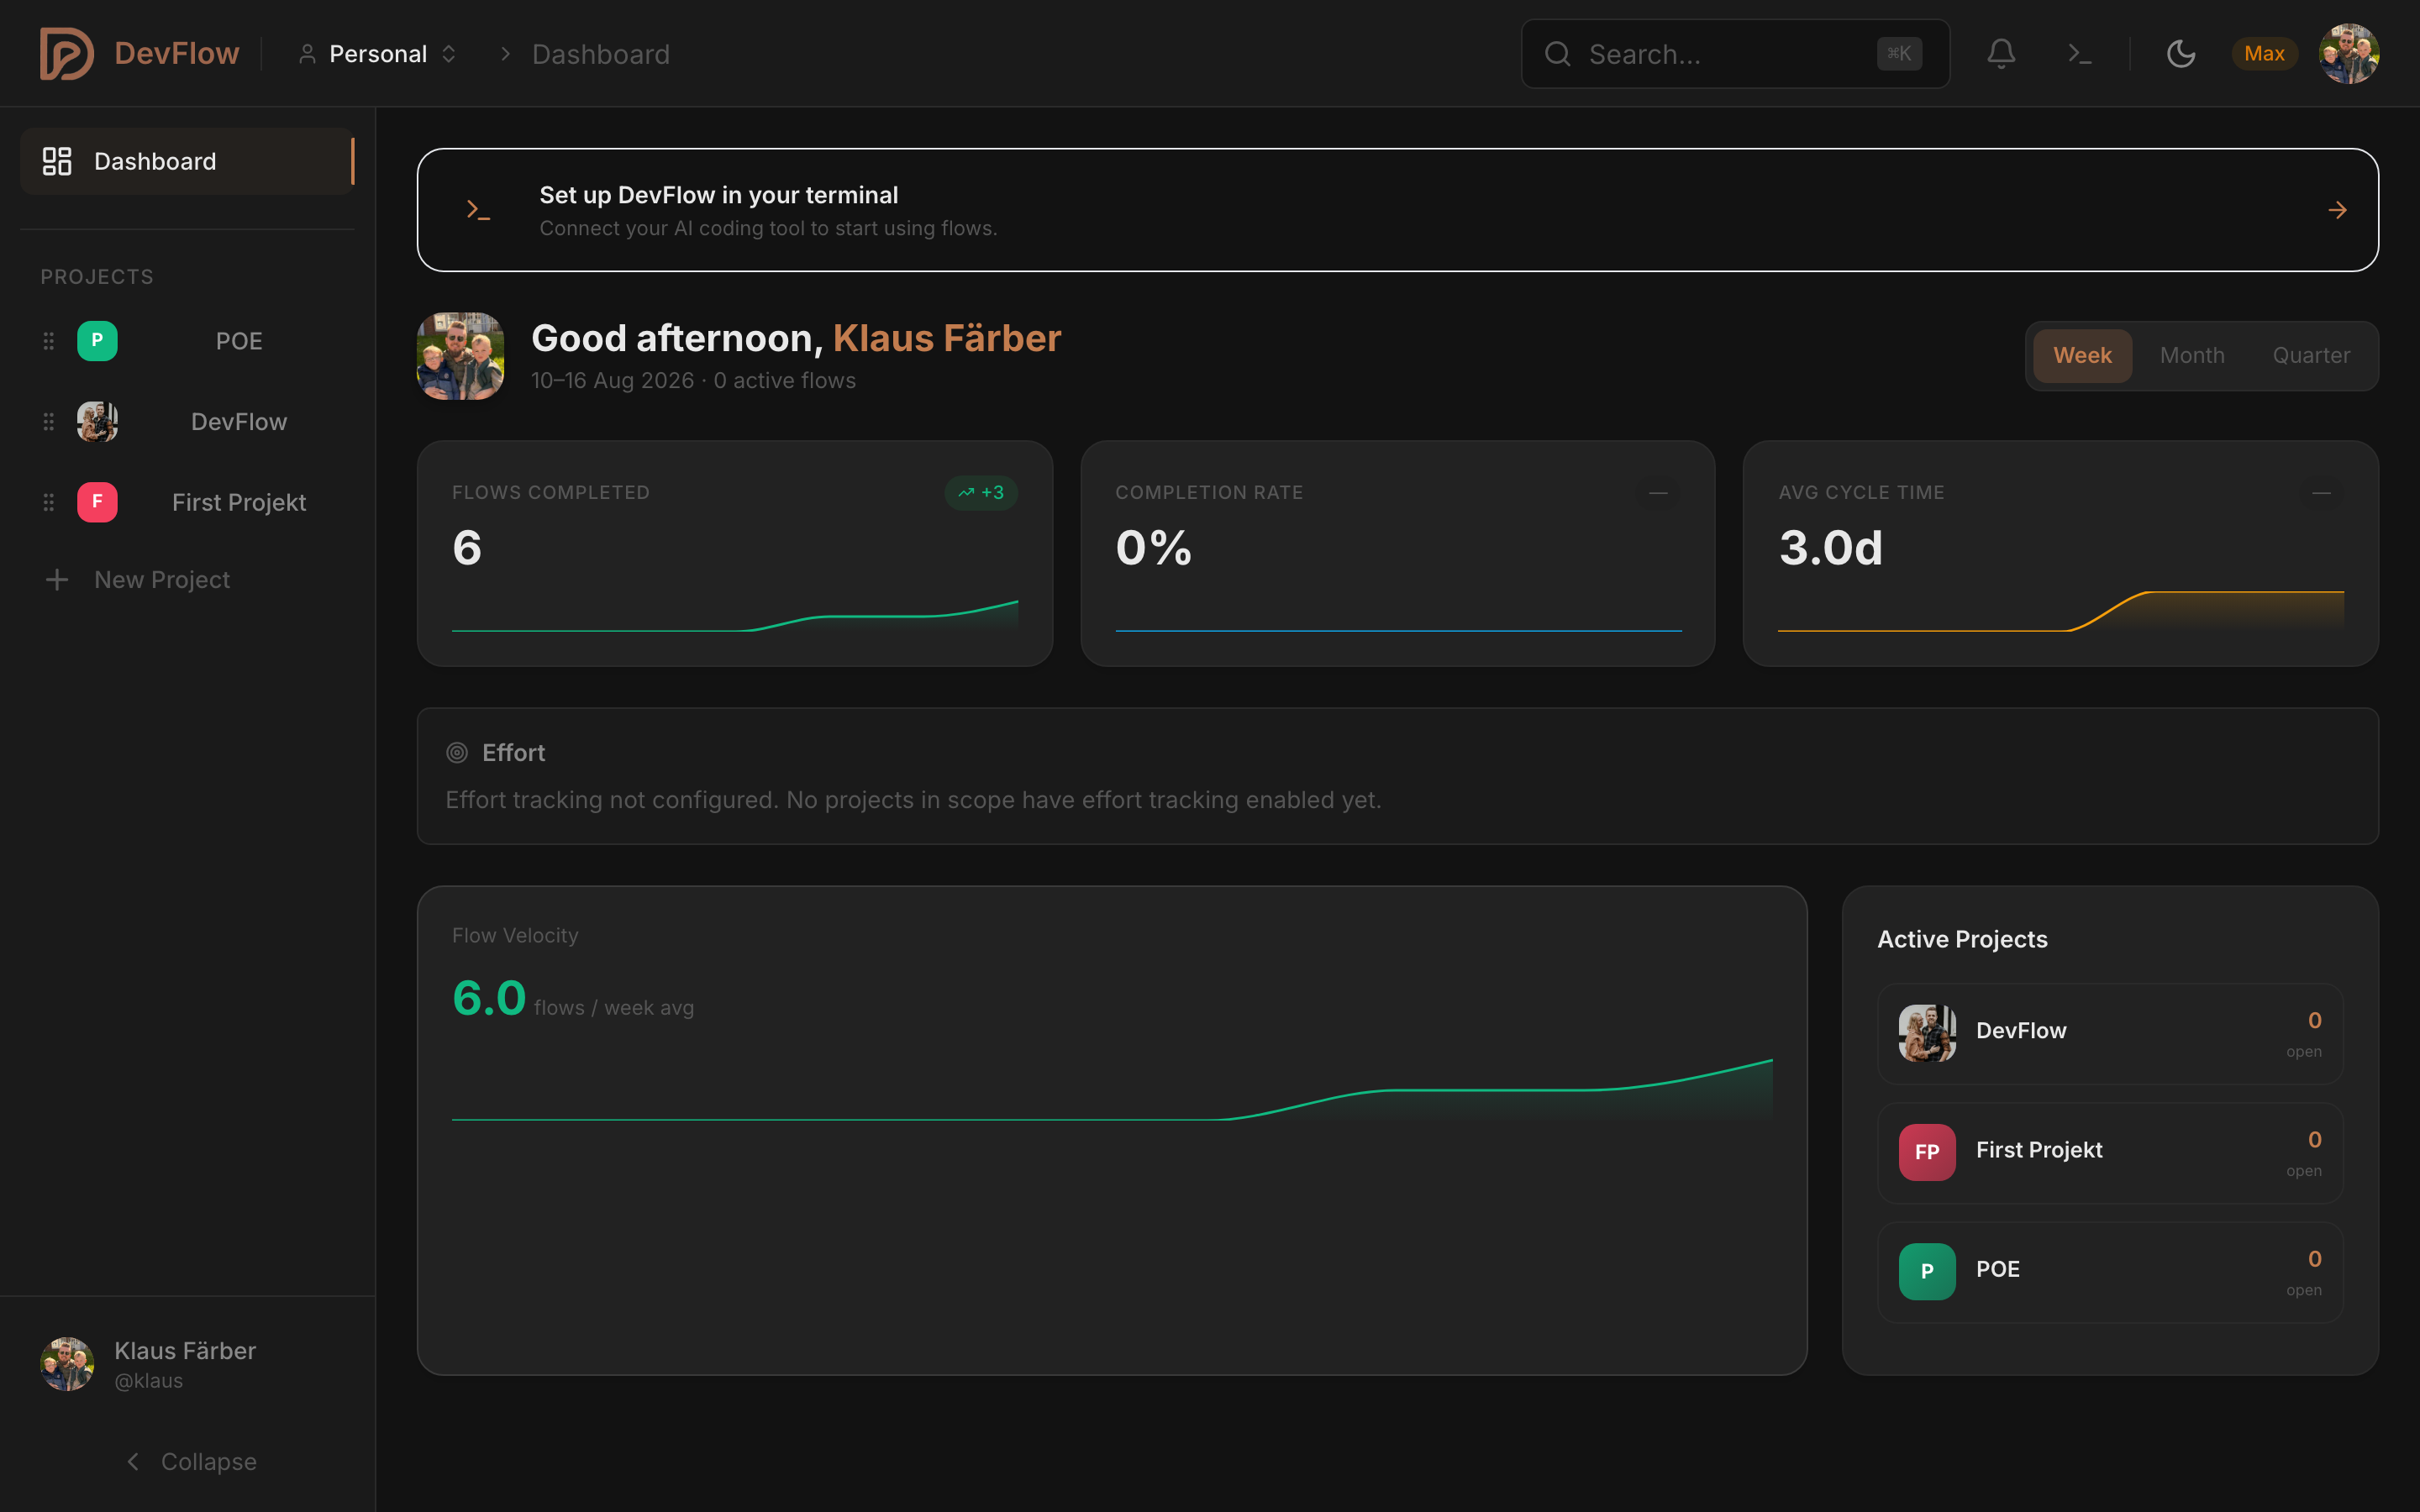Screen dimensions: 2420x1512
Task: Click the +3 trend badge
Action: coord(981,492)
